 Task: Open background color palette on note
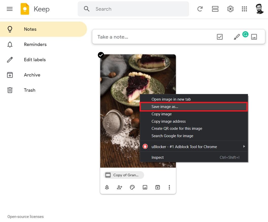(x=132, y=187)
